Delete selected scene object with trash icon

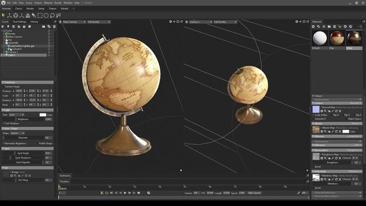pyautogui.click(x=54, y=27)
